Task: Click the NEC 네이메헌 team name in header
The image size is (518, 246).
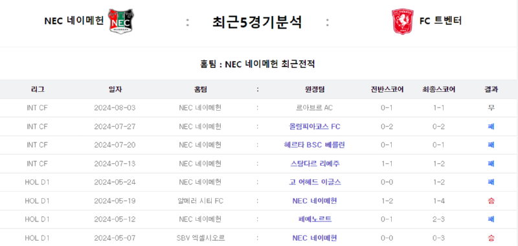Action: pos(74,21)
